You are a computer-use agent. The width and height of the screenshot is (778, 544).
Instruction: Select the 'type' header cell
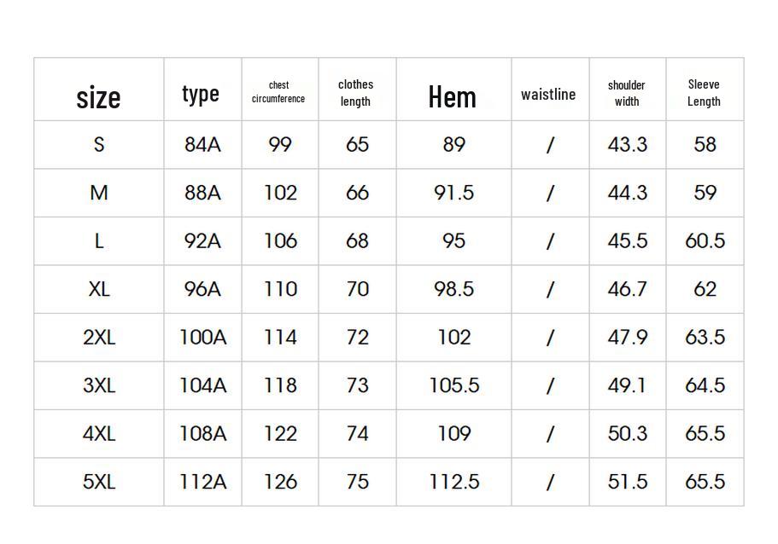(201, 94)
